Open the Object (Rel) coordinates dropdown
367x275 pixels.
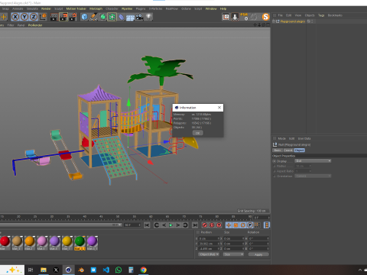point(209,254)
